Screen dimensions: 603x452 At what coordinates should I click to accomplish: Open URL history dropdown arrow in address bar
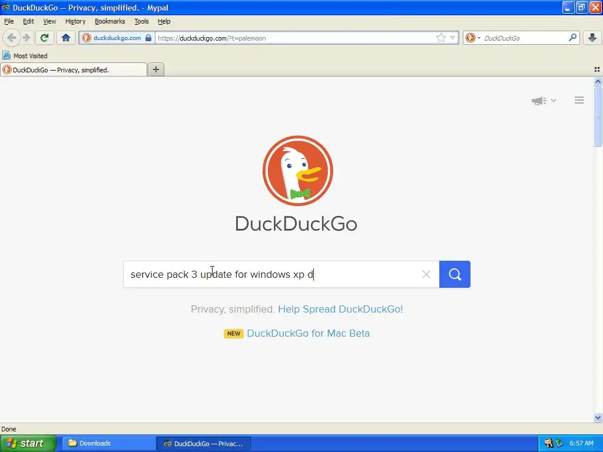tap(453, 38)
